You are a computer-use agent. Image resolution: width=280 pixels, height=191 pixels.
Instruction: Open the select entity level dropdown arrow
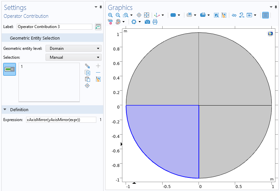pos(179,15)
